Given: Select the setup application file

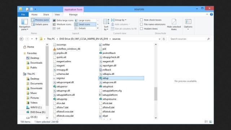Looking at the screenshot, I should (x=121, y=78).
